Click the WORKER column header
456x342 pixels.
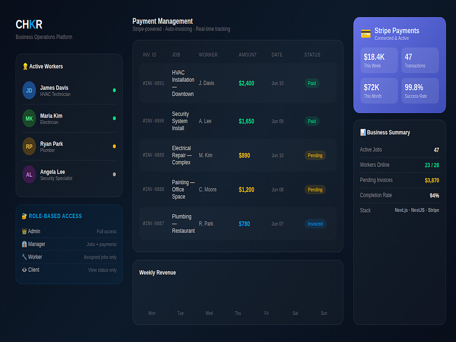pyautogui.click(x=208, y=55)
